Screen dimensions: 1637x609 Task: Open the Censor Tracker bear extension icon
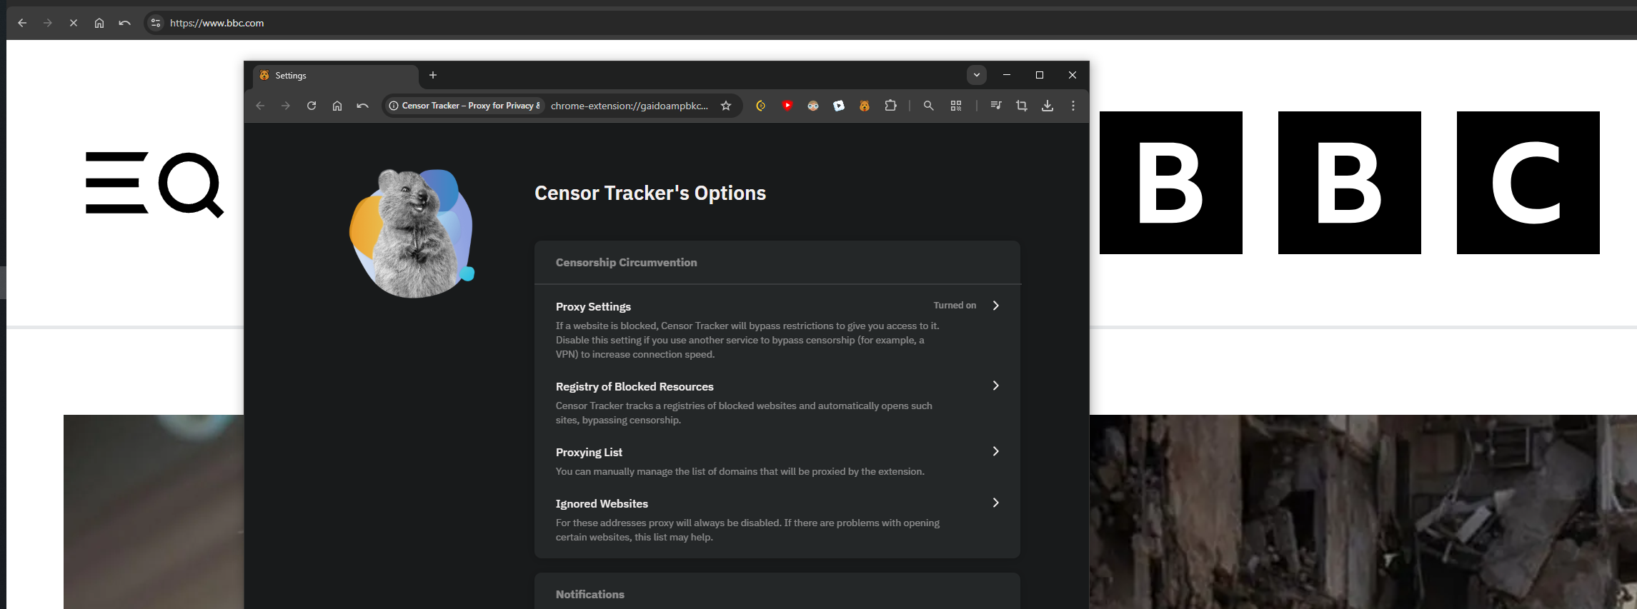coord(865,106)
